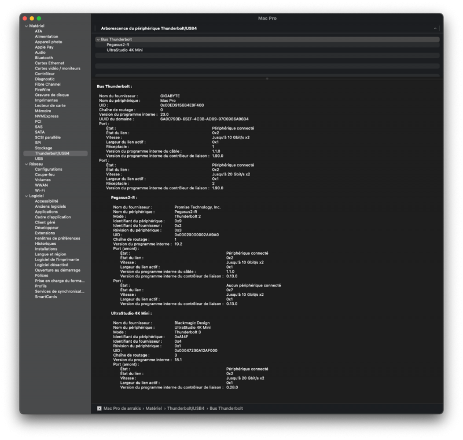Open Extensions in the sidebar
This screenshot has height=440, width=463.
tap(45, 233)
